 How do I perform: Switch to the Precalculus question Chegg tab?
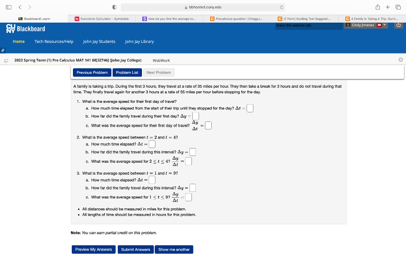click(237, 19)
